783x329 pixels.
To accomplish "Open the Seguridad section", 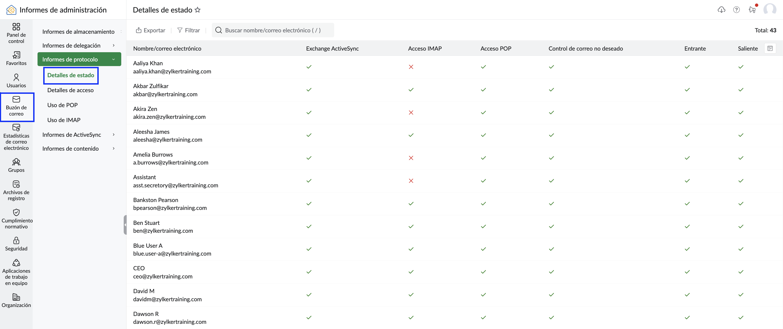I will tap(16, 244).
